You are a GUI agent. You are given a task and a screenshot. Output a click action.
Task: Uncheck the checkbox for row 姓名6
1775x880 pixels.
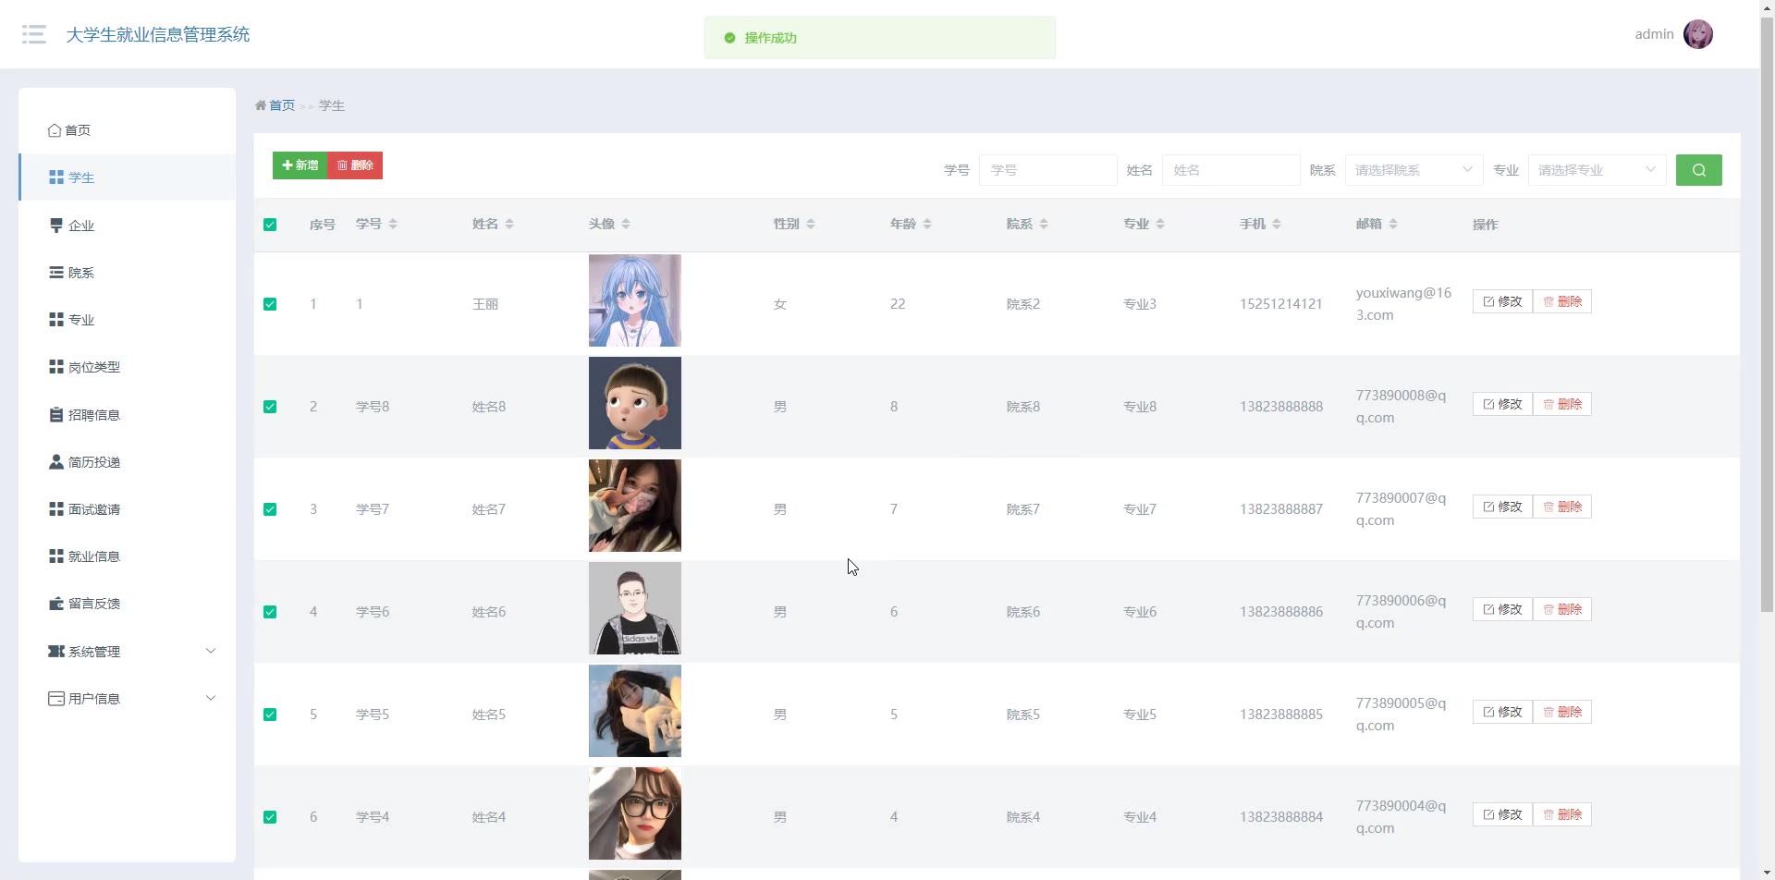(270, 612)
